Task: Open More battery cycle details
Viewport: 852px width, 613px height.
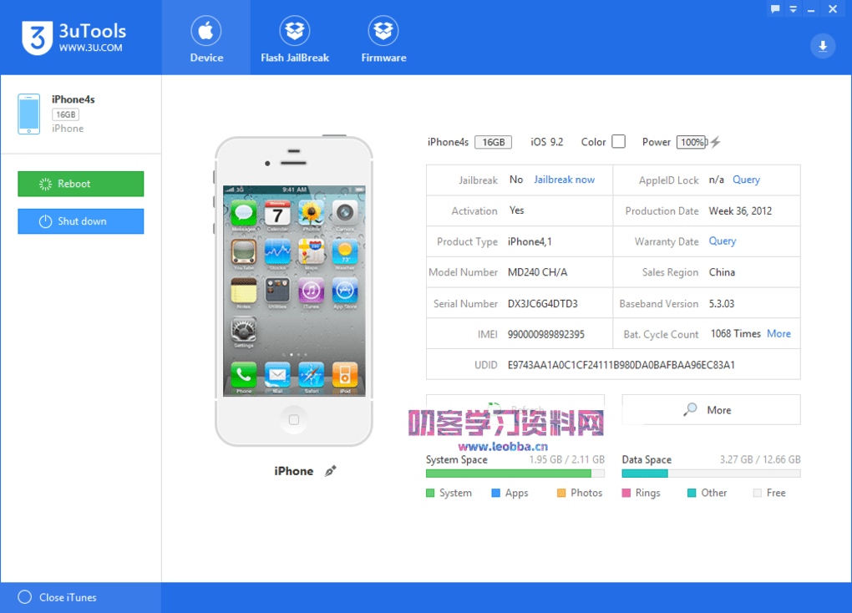Action: point(778,334)
